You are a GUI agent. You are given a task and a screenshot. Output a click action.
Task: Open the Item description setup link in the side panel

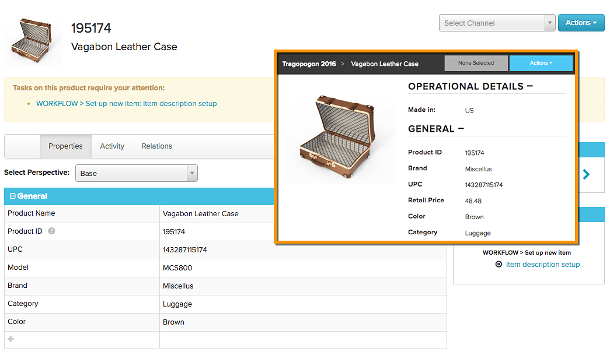click(543, 264)
